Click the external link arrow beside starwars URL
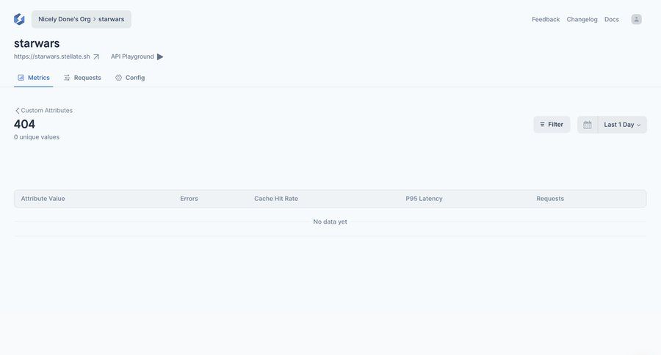Screen dimensions: 661x355 (x=96, y=56)
